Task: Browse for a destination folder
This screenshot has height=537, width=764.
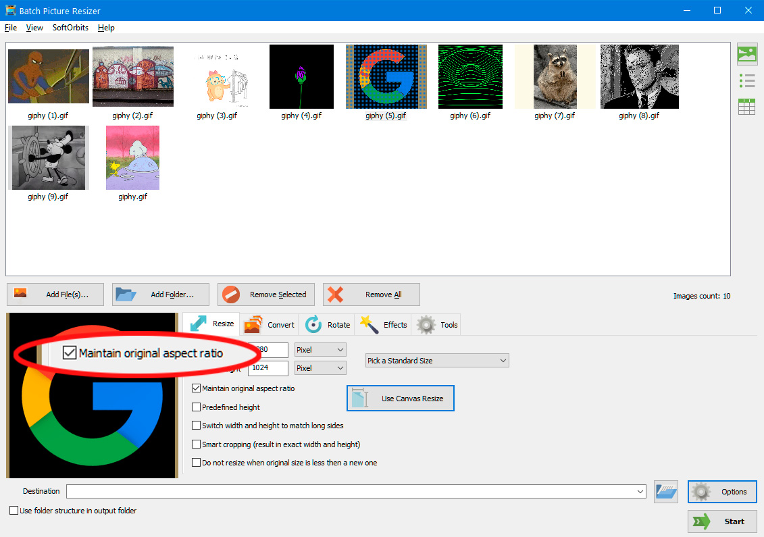Action: coord(665,491)
